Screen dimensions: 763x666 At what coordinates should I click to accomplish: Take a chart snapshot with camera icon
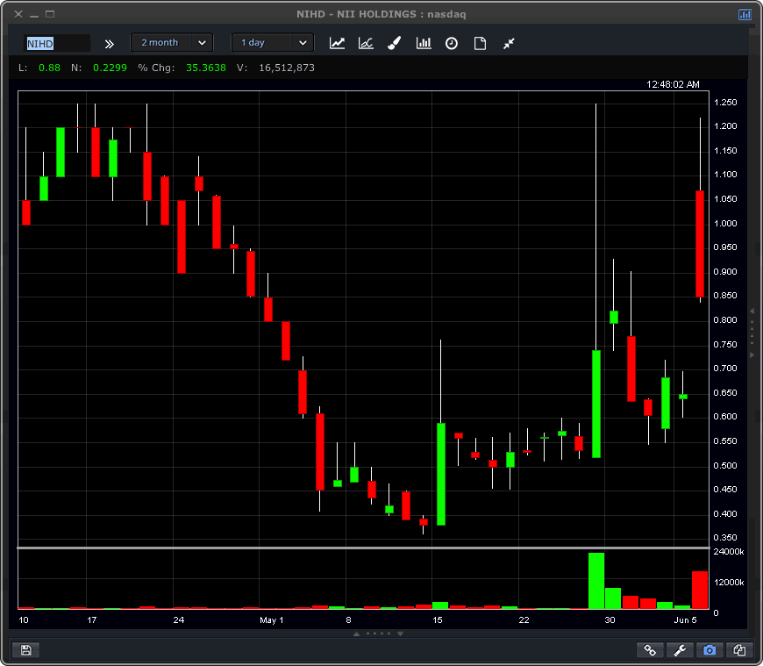(710, 650)
